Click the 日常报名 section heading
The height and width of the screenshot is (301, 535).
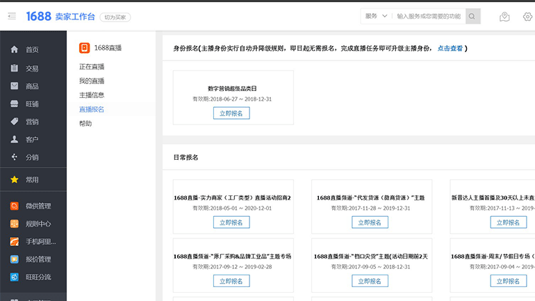[x=186, y=157]
